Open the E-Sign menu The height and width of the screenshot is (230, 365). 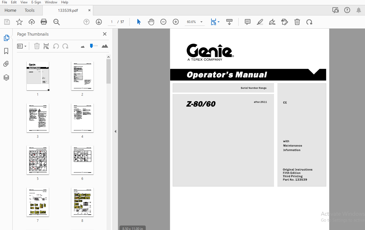(36, 2)
